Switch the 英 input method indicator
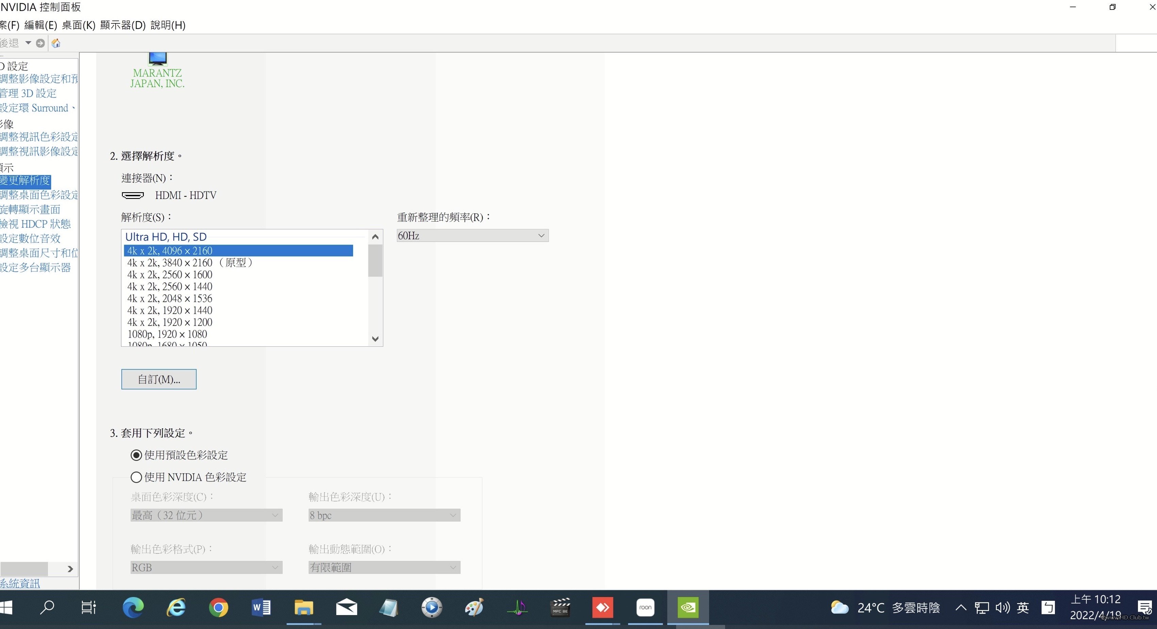The height and width of the screenshot is (629, 1157). (1023, 608)
